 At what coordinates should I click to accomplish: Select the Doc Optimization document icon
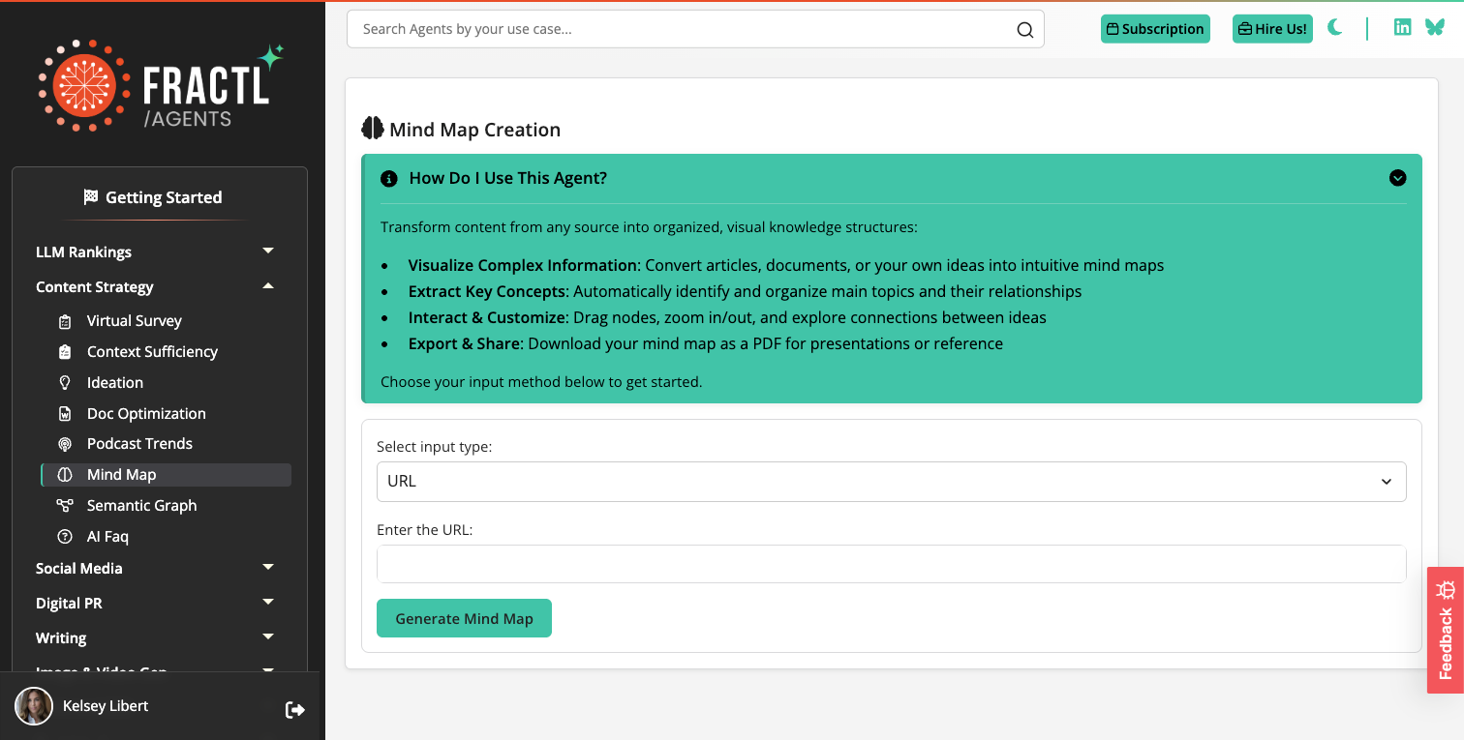pos(65,413)
